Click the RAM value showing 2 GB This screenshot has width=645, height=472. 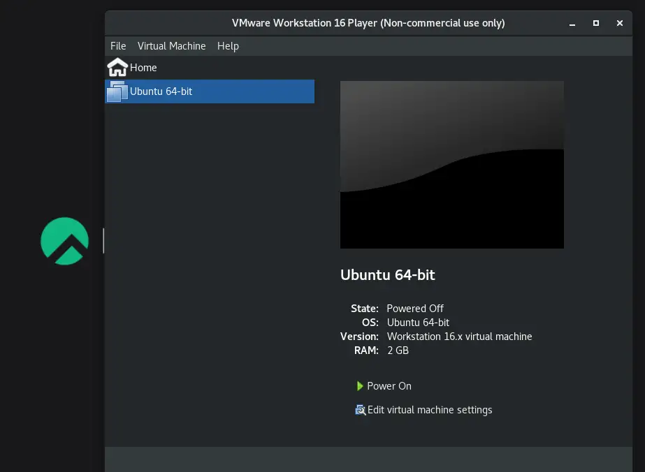click(x=397, y=350)
